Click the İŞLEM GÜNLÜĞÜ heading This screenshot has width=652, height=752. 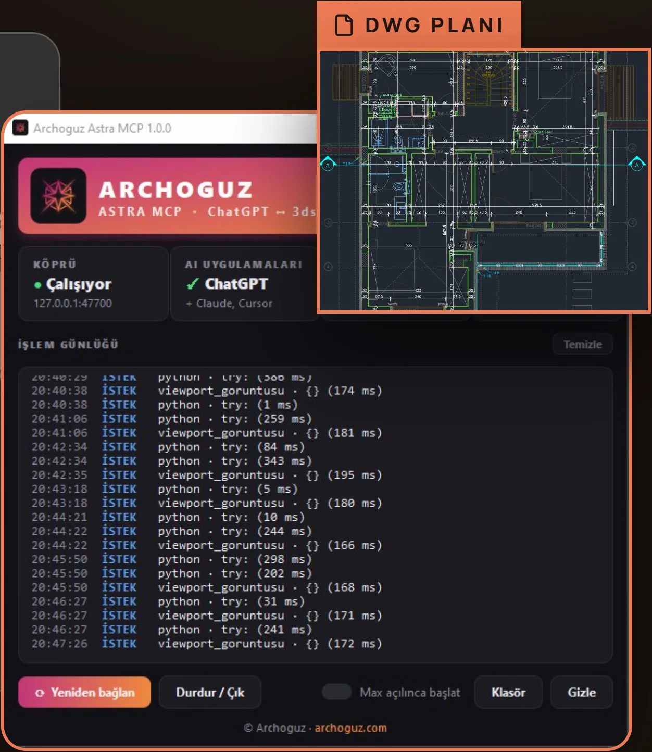(x=68, y=344)
